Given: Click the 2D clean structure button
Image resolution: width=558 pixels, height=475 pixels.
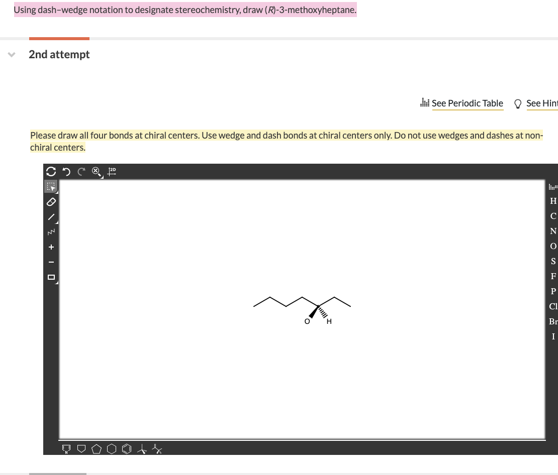Looking at the screenshot, I should click(x=111, y=172).
